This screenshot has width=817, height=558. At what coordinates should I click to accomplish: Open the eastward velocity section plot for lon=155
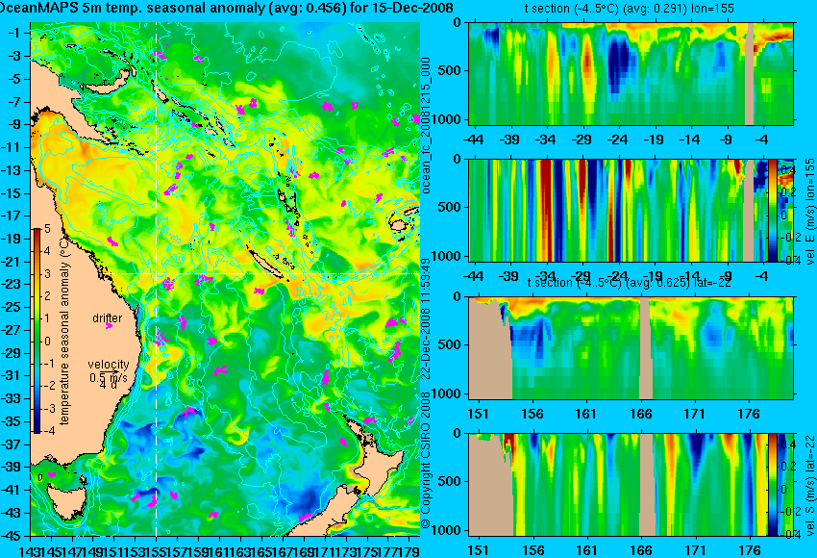618,210
